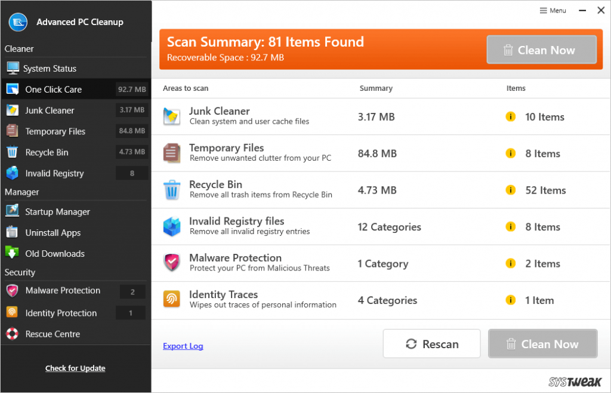
Task: Click the info icon beside 52 Items
Action: click(x=511, y=190)
